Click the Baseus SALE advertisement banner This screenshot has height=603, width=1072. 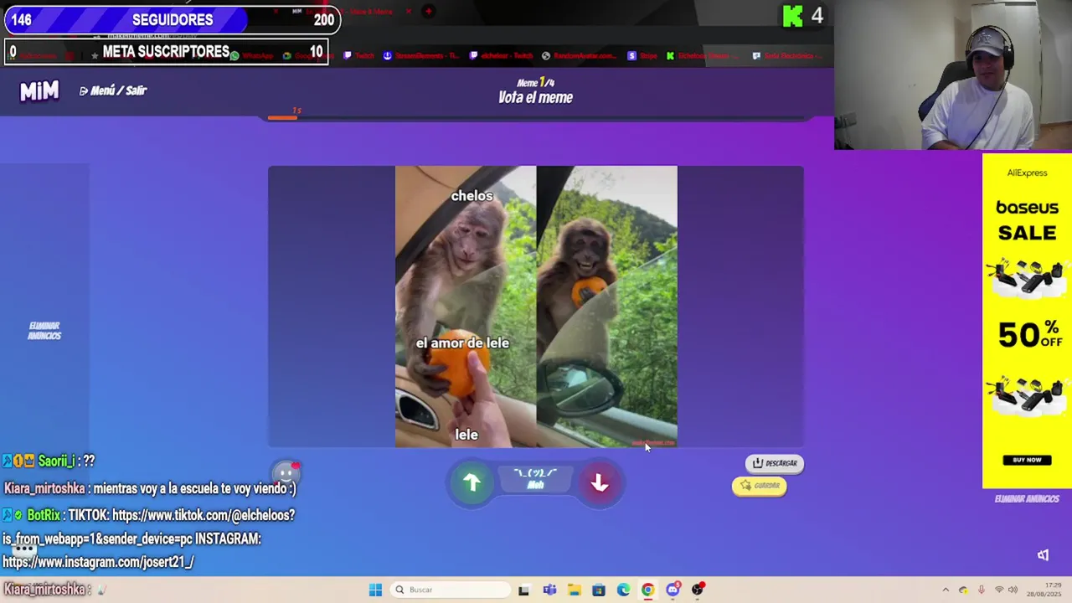[1027, 321]
